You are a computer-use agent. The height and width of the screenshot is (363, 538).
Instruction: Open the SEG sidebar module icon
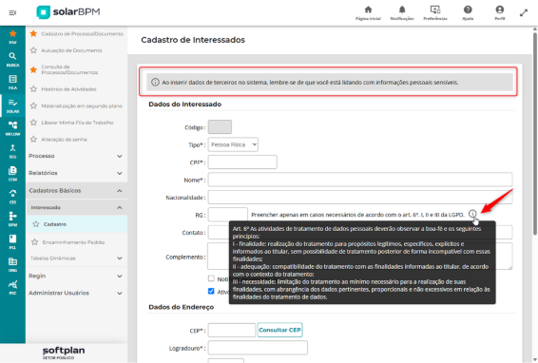click(x=12, y=151)
